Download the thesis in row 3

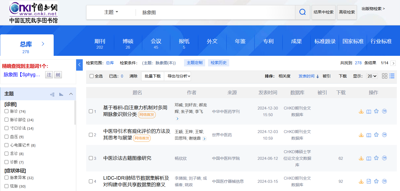(x=361, y=158)
